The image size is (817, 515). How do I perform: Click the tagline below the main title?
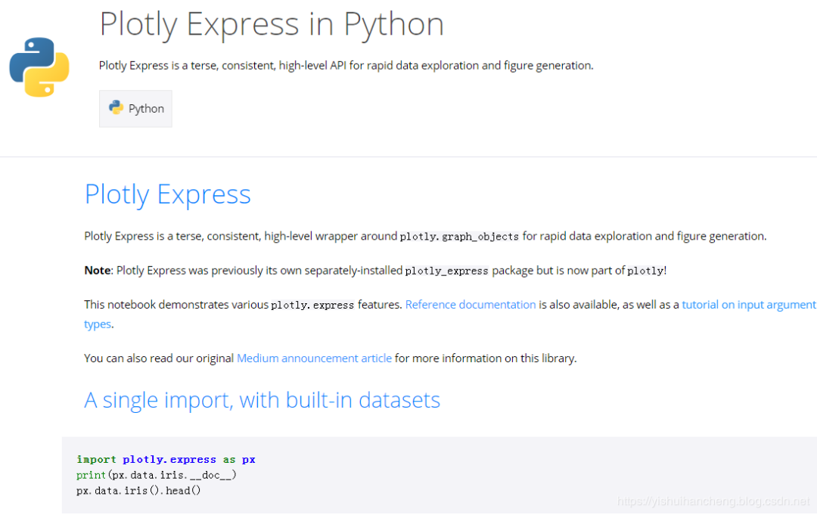346,65
